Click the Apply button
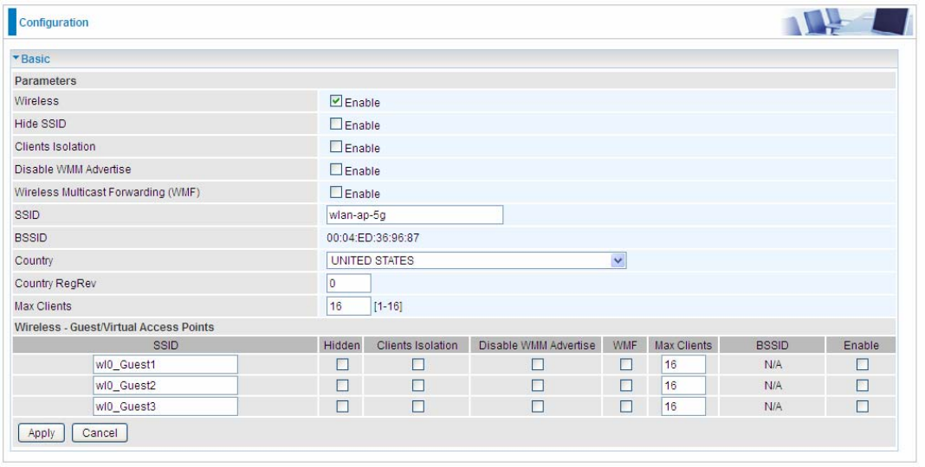 [x=42, y=433]
